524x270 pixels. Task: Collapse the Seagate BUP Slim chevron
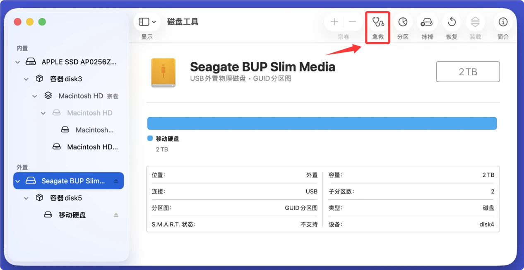coord(17,181)
